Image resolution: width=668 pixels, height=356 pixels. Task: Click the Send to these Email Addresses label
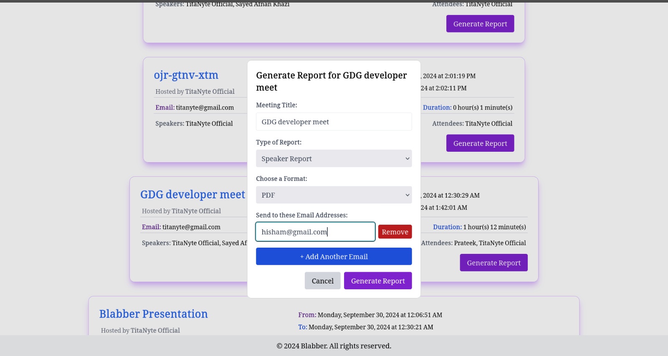pos(302,215)
